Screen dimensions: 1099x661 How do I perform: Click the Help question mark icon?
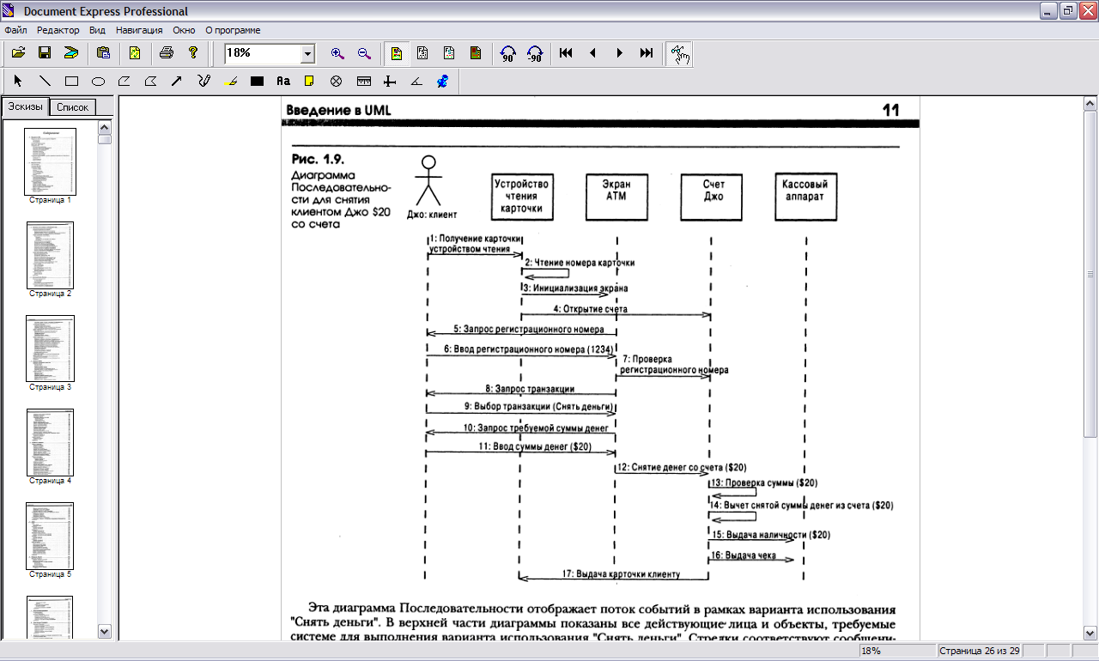[x=193, y=53]
